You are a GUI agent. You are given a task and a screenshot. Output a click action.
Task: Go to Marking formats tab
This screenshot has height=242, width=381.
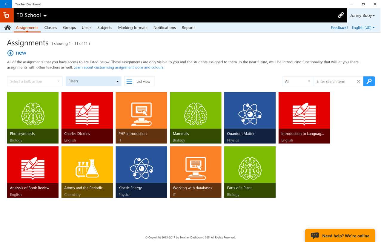click(x=133, y=27)
